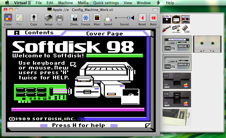Image resolution: width=226 pixels, height=138 pixels.
Task: Toggle toolbar with pill button in title bar
Action: pyautogui.click(x=155, y=10)
